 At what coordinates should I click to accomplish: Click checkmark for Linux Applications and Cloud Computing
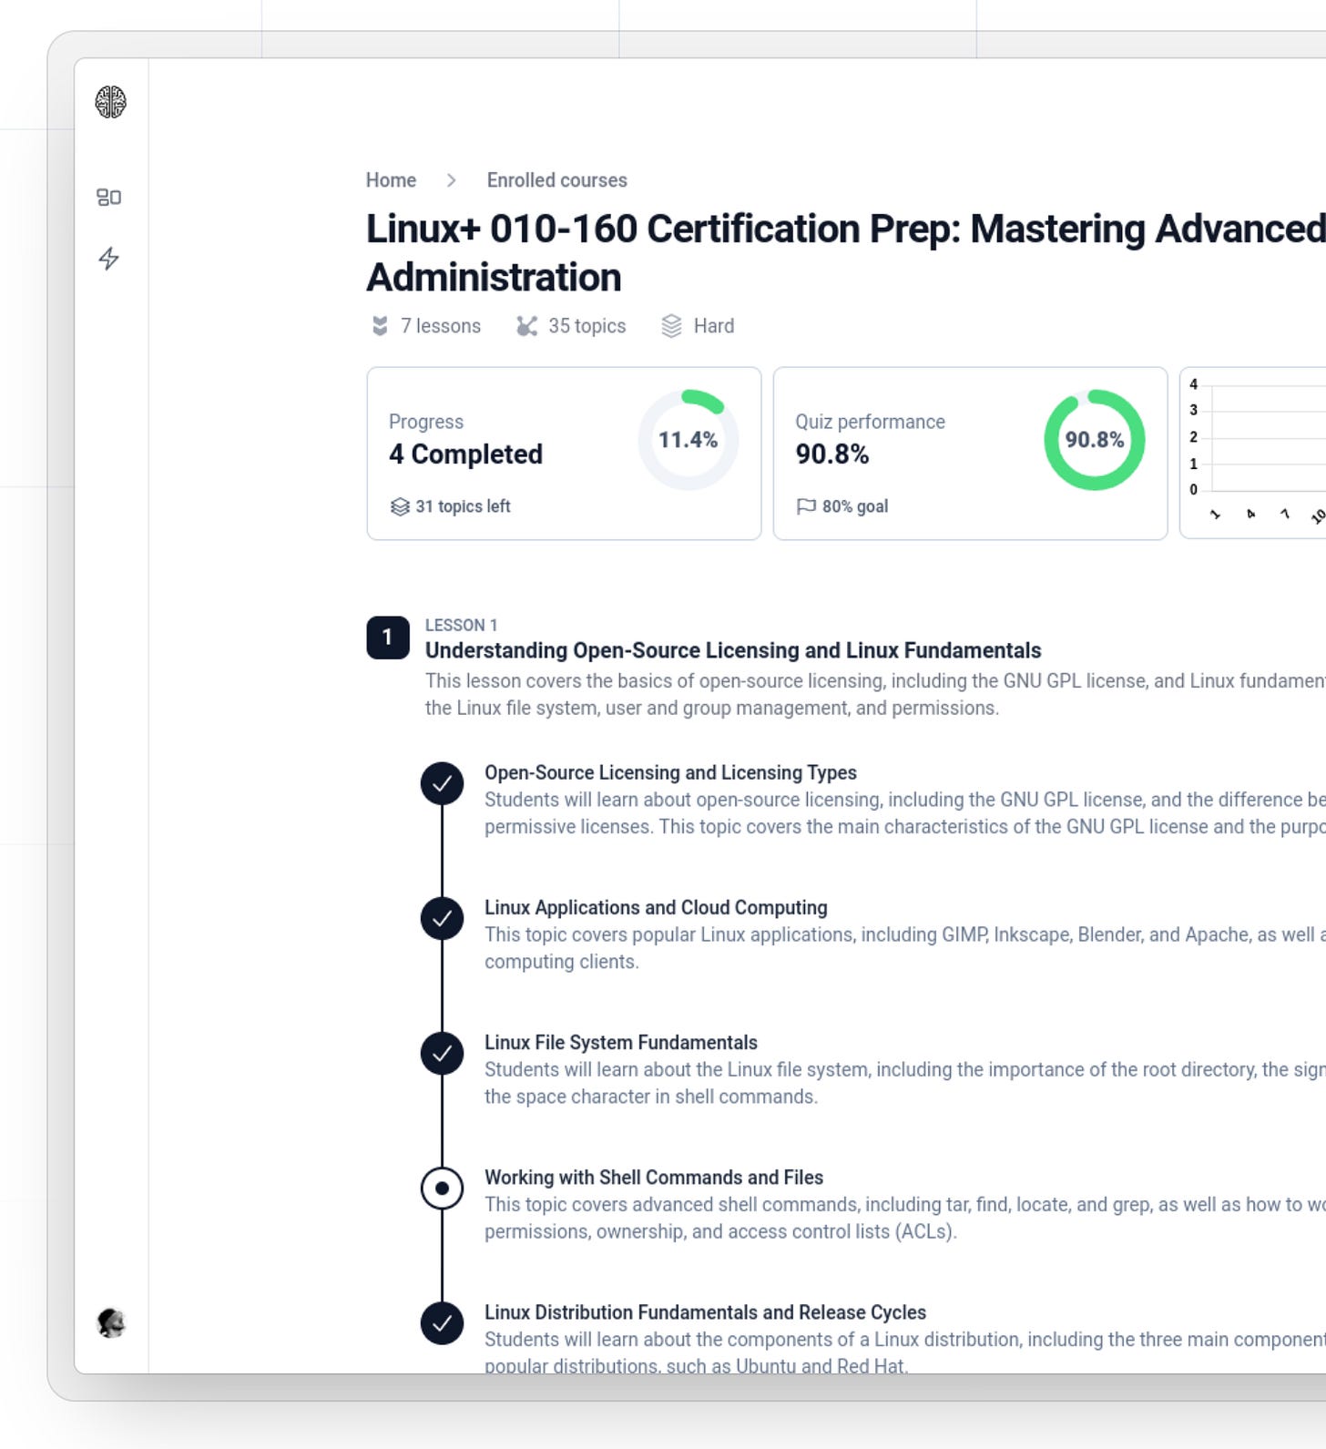click(x=442, y=918)
